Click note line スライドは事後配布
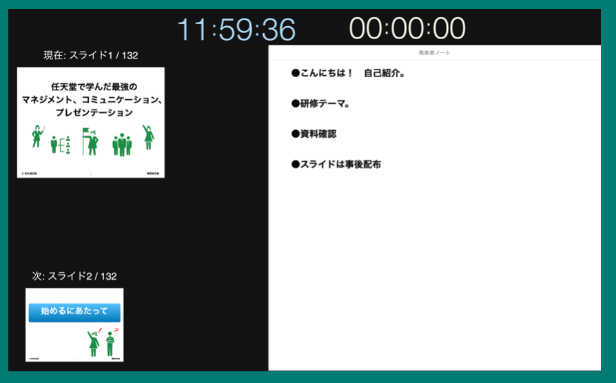 tap(336, 164)
